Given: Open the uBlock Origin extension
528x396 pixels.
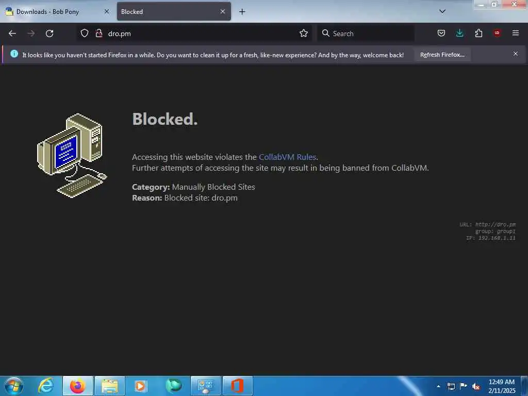Looking at the screenshot, I should click(x=497, y=33).
